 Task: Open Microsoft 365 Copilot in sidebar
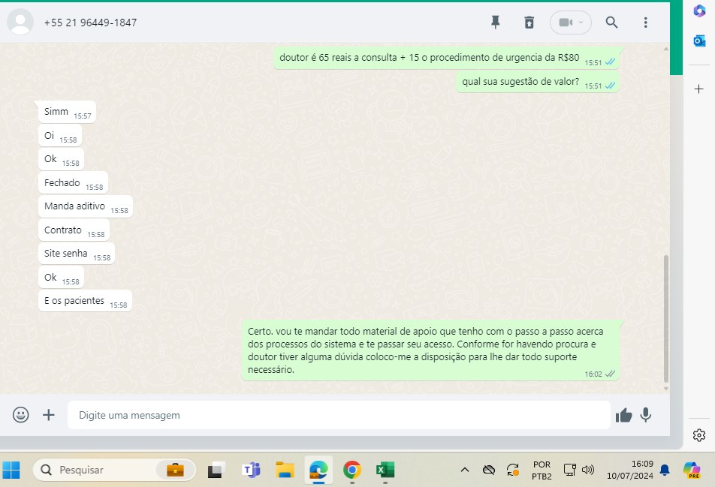(x=699, y=11)
